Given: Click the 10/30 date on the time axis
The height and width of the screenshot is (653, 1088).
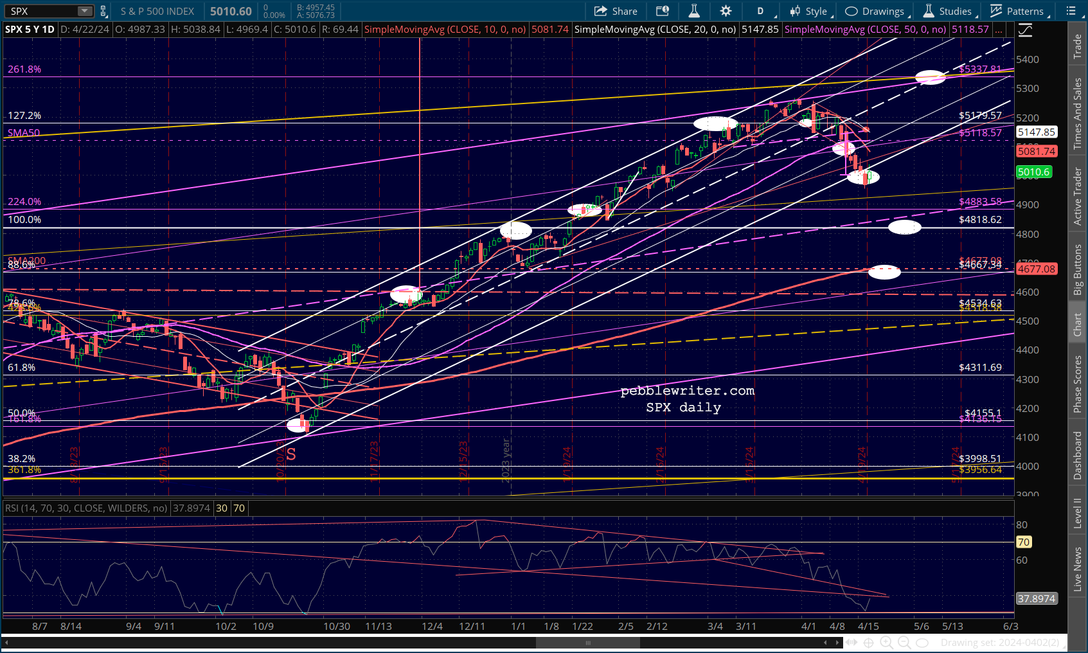Looking at the screenshot, I should pyautogui.click(x=337, y=626).
